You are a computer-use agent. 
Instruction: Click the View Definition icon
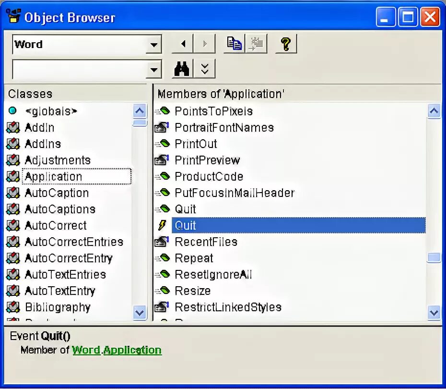[256, 44]
